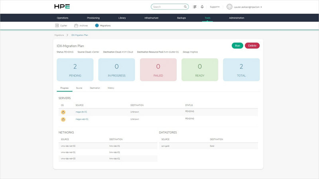Click network source vmw-lab-net-03
This screenshot has height=179, width=319.
click(68, 158)
